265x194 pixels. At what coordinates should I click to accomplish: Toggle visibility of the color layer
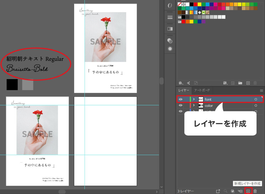click(x=181, y=105)
